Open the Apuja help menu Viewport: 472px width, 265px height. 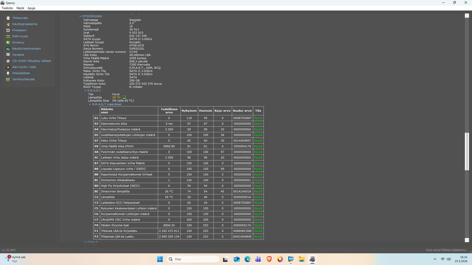[x=31, y=8]
